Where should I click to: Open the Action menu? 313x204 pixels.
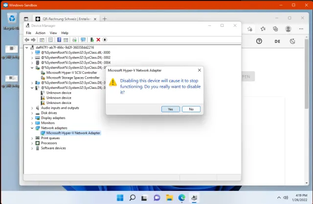[40, 33]
